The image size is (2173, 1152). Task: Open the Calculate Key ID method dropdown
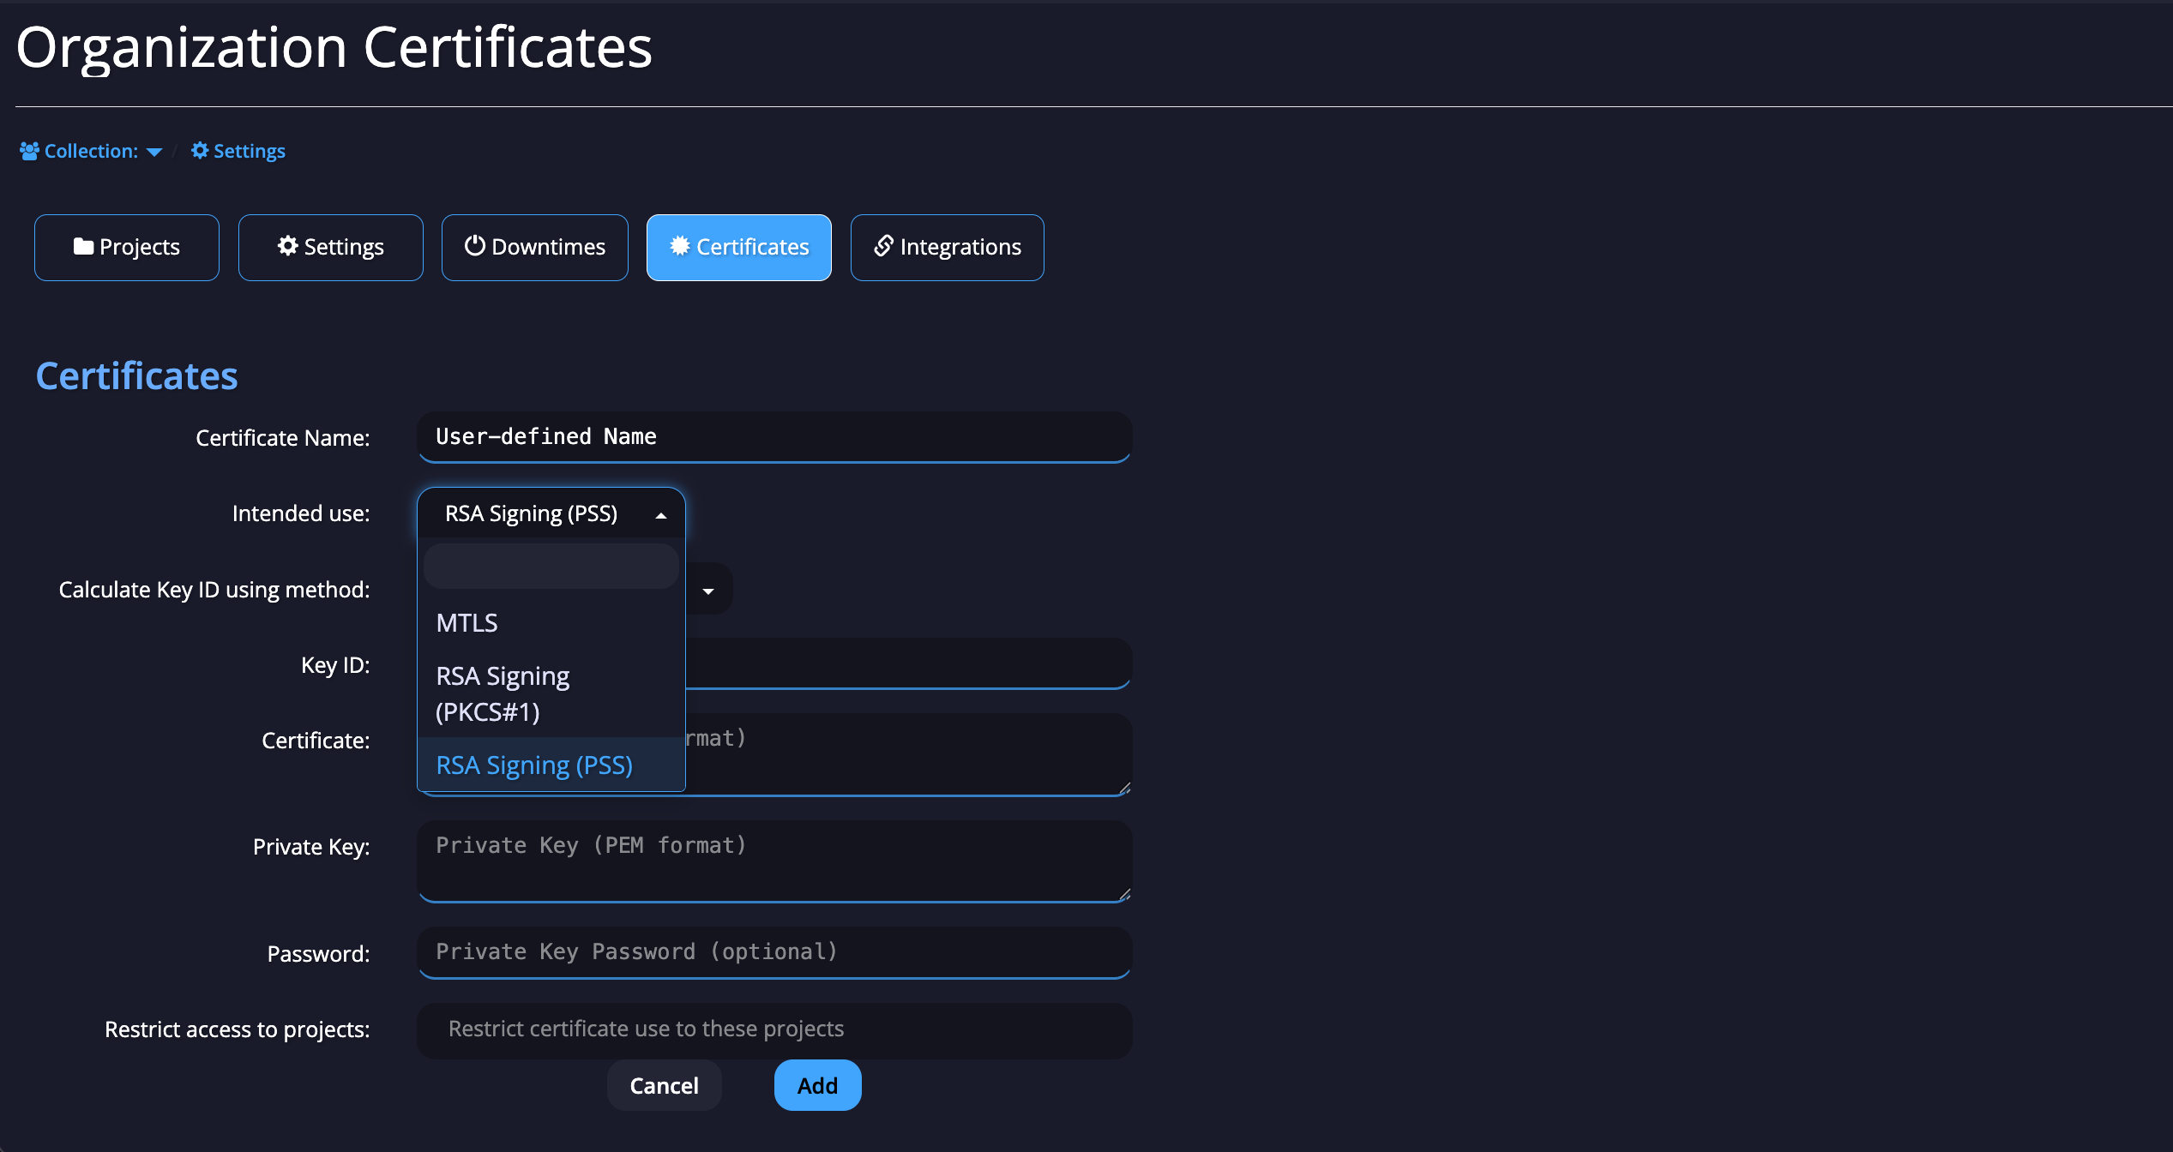[708, 591]
